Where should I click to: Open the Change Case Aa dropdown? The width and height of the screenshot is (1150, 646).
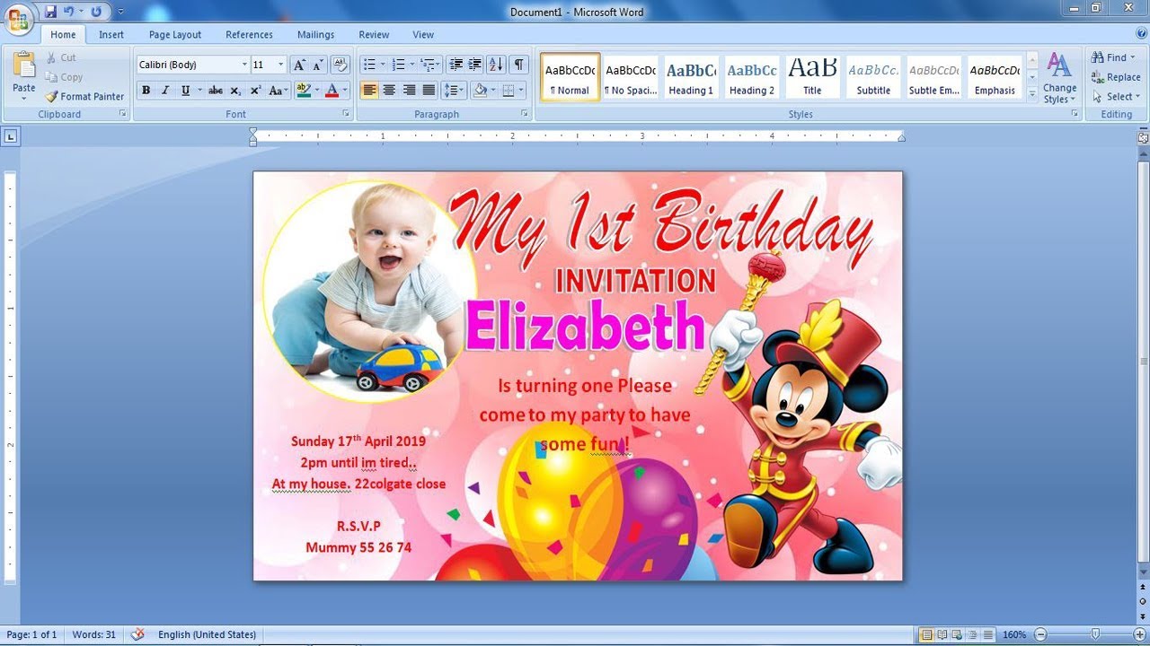[x=279, y=91]
